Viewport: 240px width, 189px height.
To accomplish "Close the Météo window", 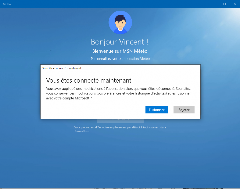I will [235, 4].
